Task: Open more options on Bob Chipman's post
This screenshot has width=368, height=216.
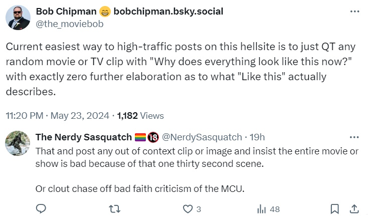Action: pyautogui.click(x=354, y=11)
